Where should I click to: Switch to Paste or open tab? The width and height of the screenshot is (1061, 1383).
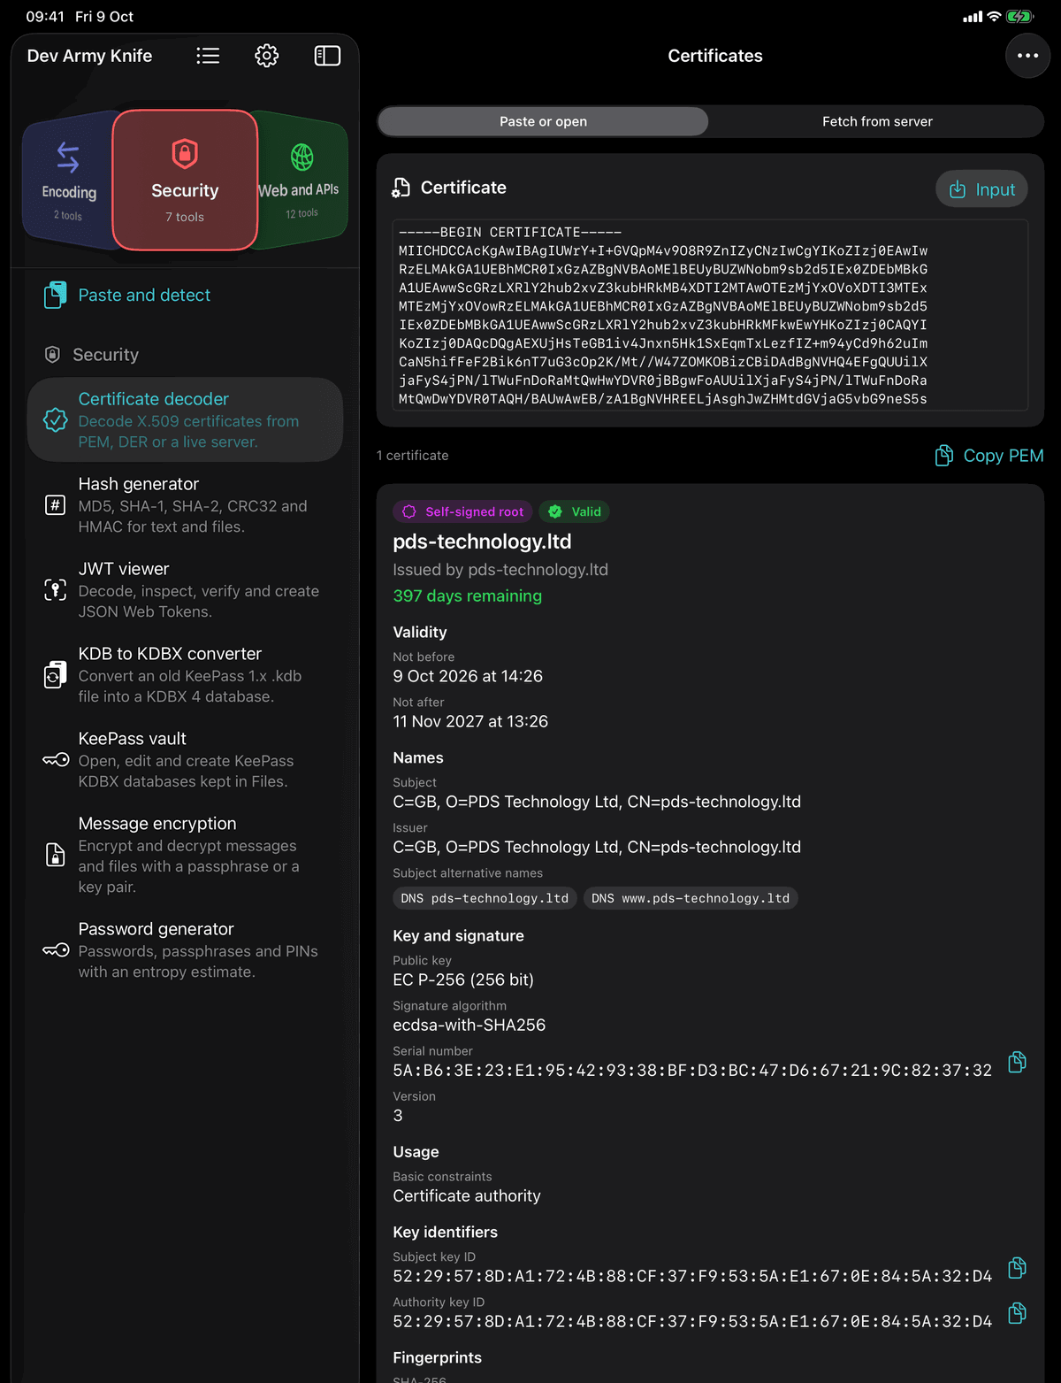(543, 121)
